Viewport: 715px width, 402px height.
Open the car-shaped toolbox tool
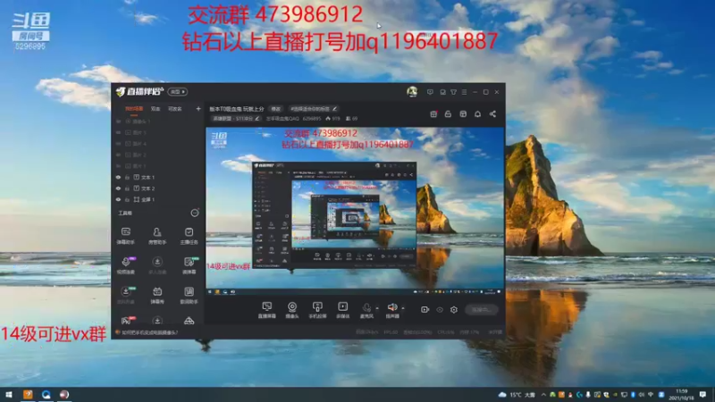pyautogui.click(x=189, y=321)
